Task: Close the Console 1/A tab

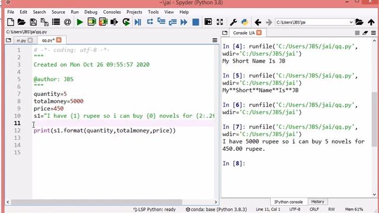Action: point(259,33)
